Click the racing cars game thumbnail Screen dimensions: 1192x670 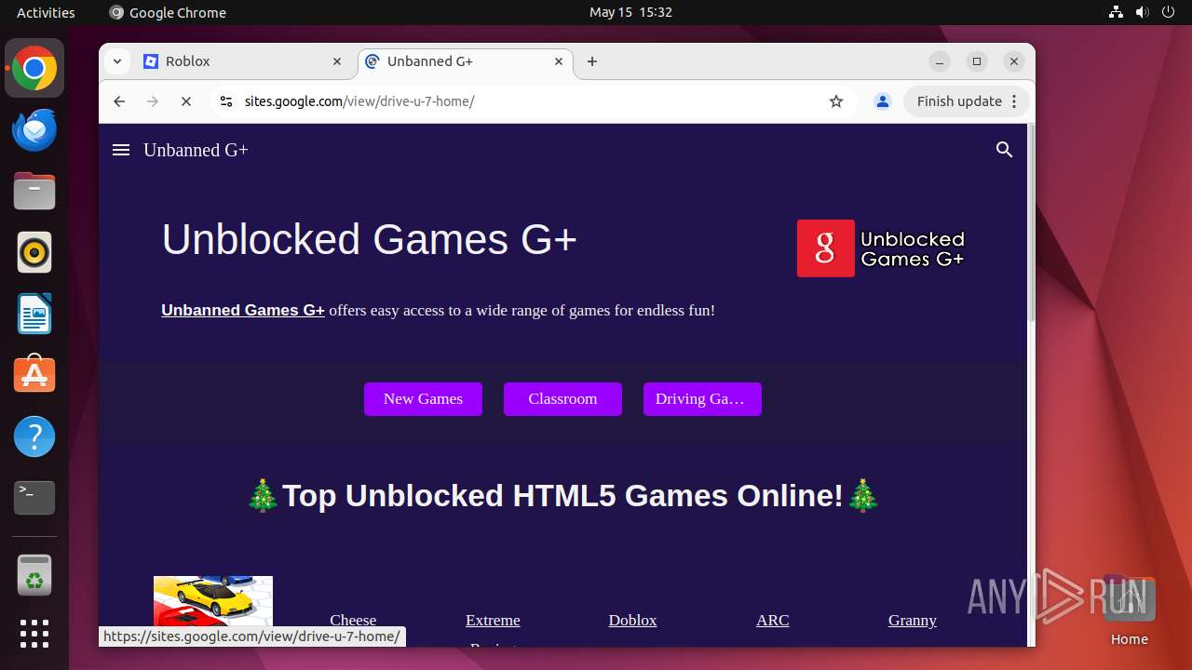(x=213, y=601)
